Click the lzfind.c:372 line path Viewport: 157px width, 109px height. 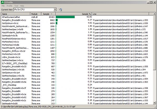119,30
